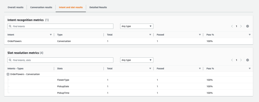259x102 pixels.
Task: Open Any type dropdown in Slot resolution metrics
Action: [137, 60]
